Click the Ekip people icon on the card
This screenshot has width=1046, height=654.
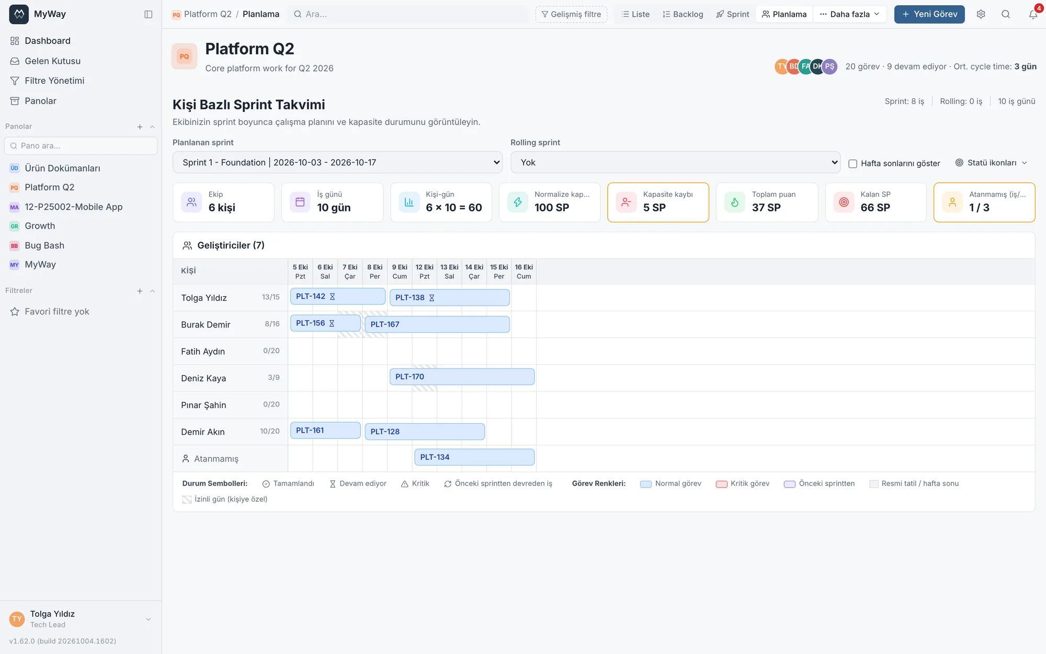(192, 202)
